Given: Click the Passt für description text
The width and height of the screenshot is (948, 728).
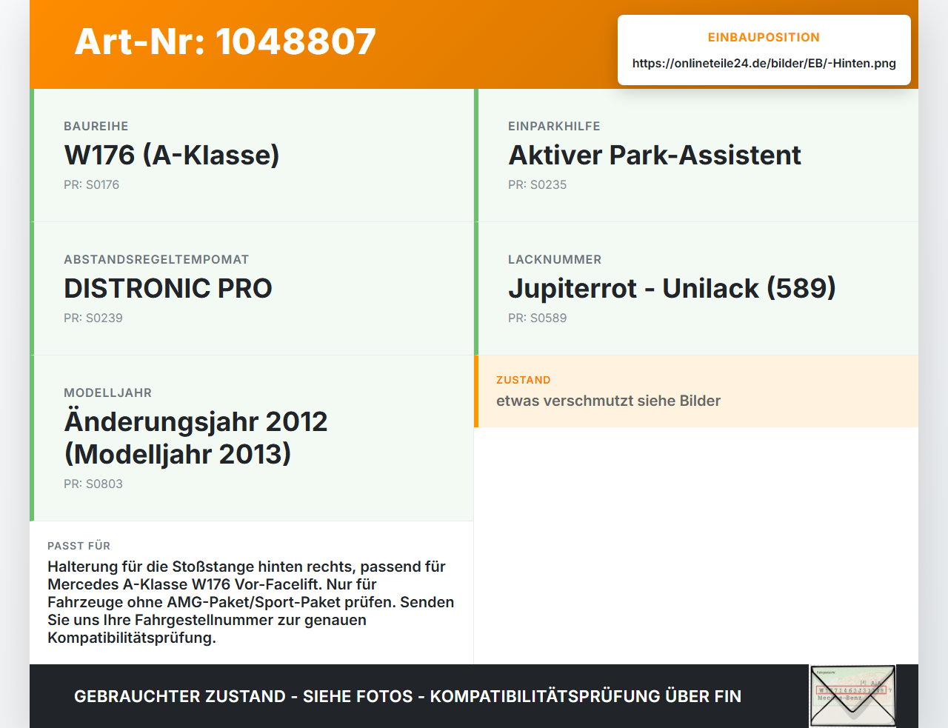Looking at the screenshot, I should (x=251, y=602).
